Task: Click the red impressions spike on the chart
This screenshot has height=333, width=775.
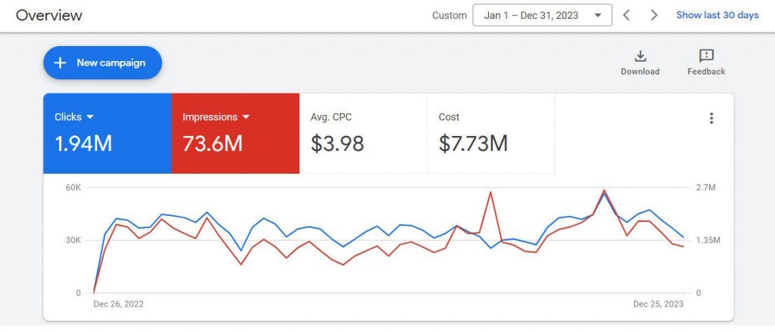Action: click(x=490, y=193)
